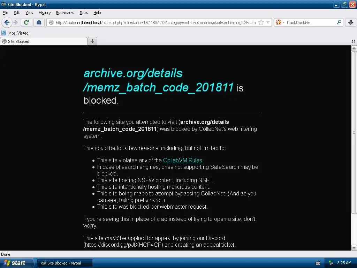Click the Mypal title bar icon

coord(3,4)
